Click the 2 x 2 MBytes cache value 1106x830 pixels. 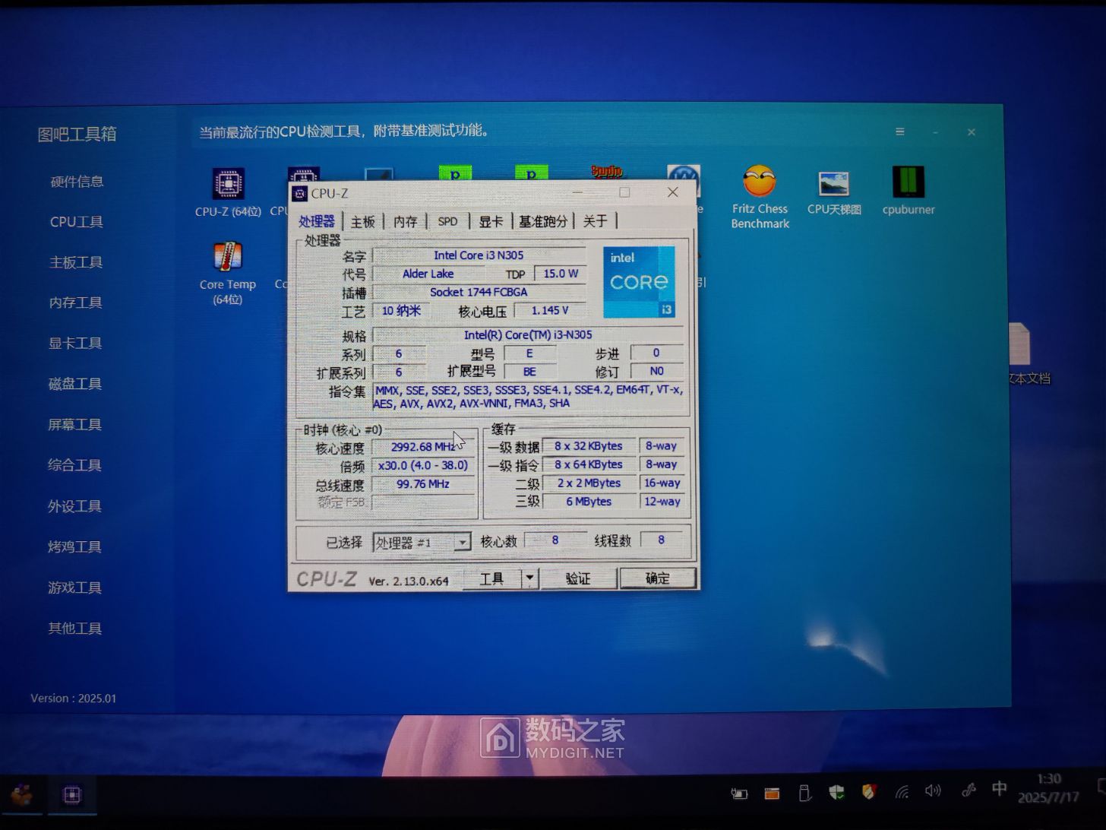[589, 483]
